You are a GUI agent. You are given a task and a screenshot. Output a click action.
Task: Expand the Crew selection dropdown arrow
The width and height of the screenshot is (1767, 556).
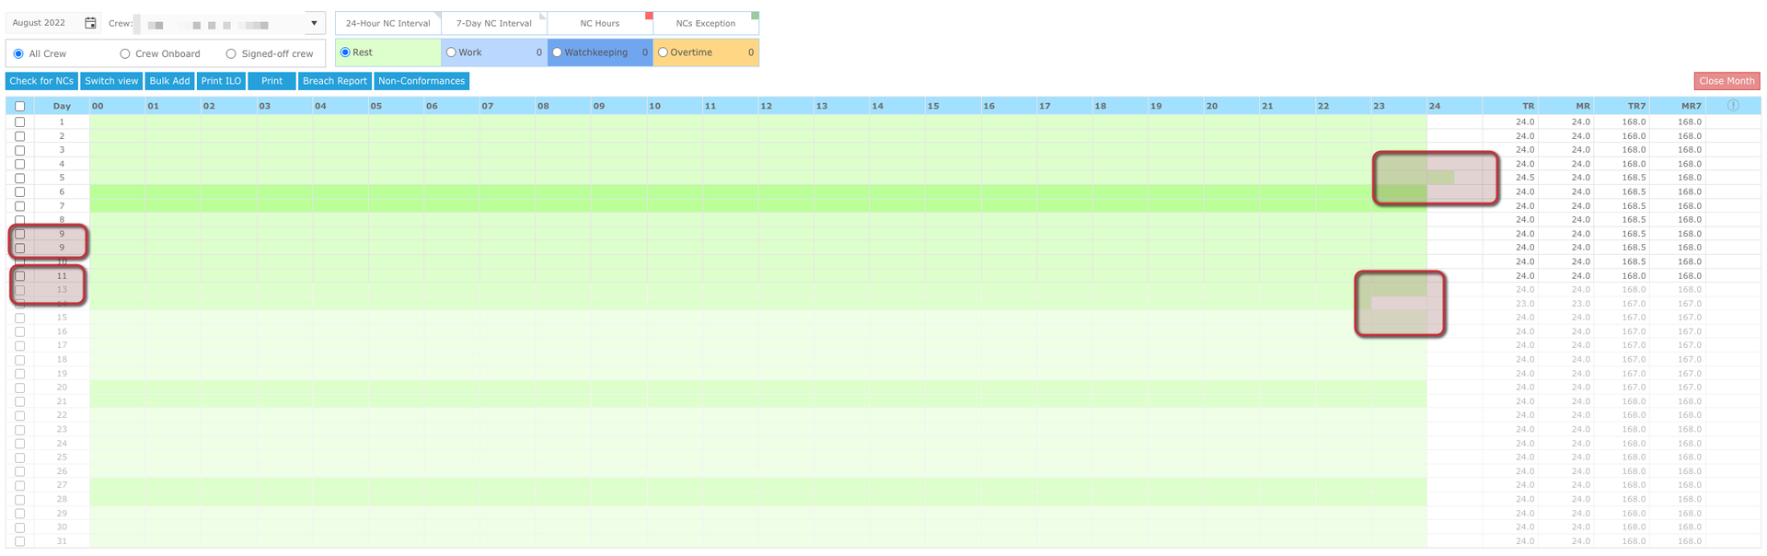coord(314,24)
